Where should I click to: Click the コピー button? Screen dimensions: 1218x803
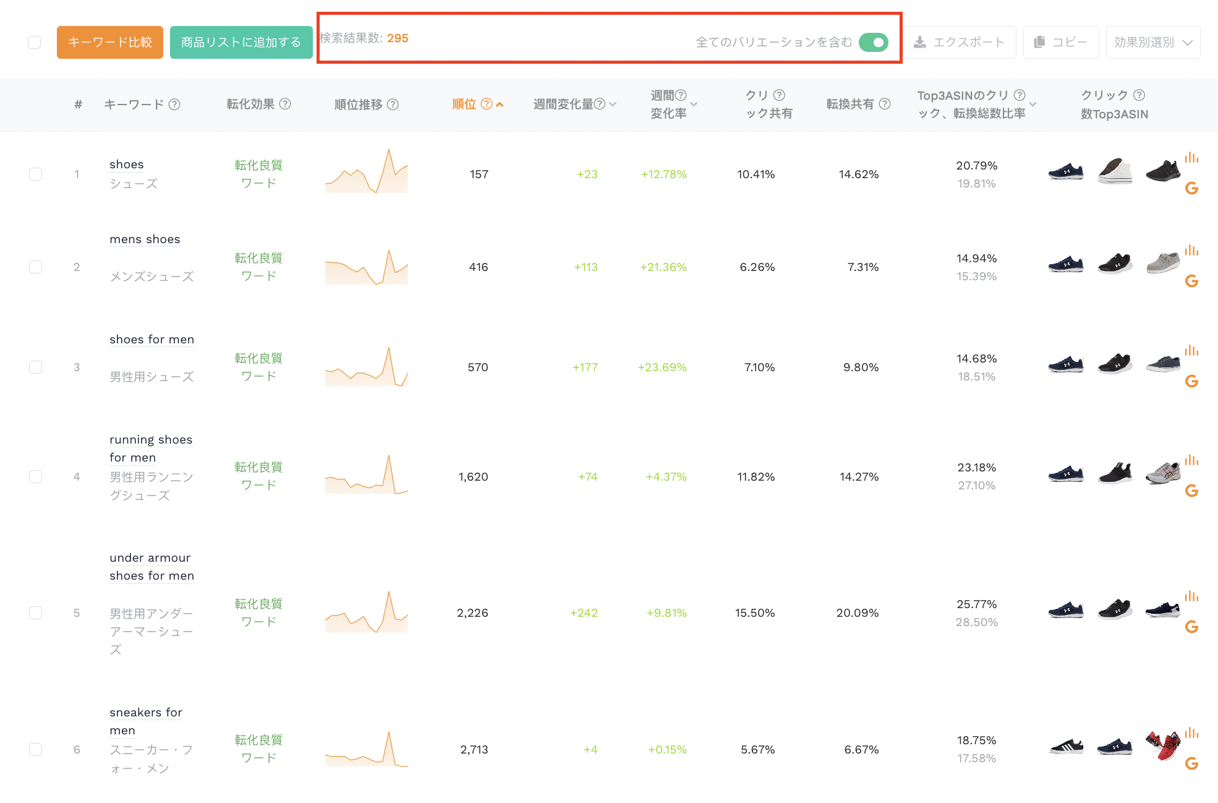[x=1061, y=43]
